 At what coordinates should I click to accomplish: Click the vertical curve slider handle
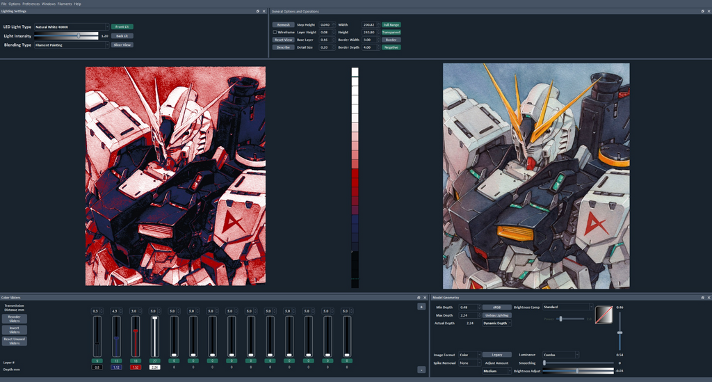tap(620, 333)
